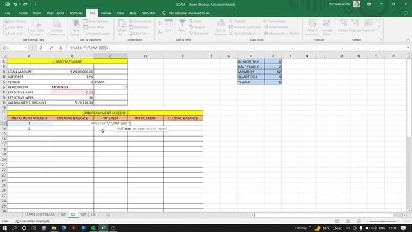Undo the last action
The height and width of the screenshot is (232, 412).
pos(15,5)
